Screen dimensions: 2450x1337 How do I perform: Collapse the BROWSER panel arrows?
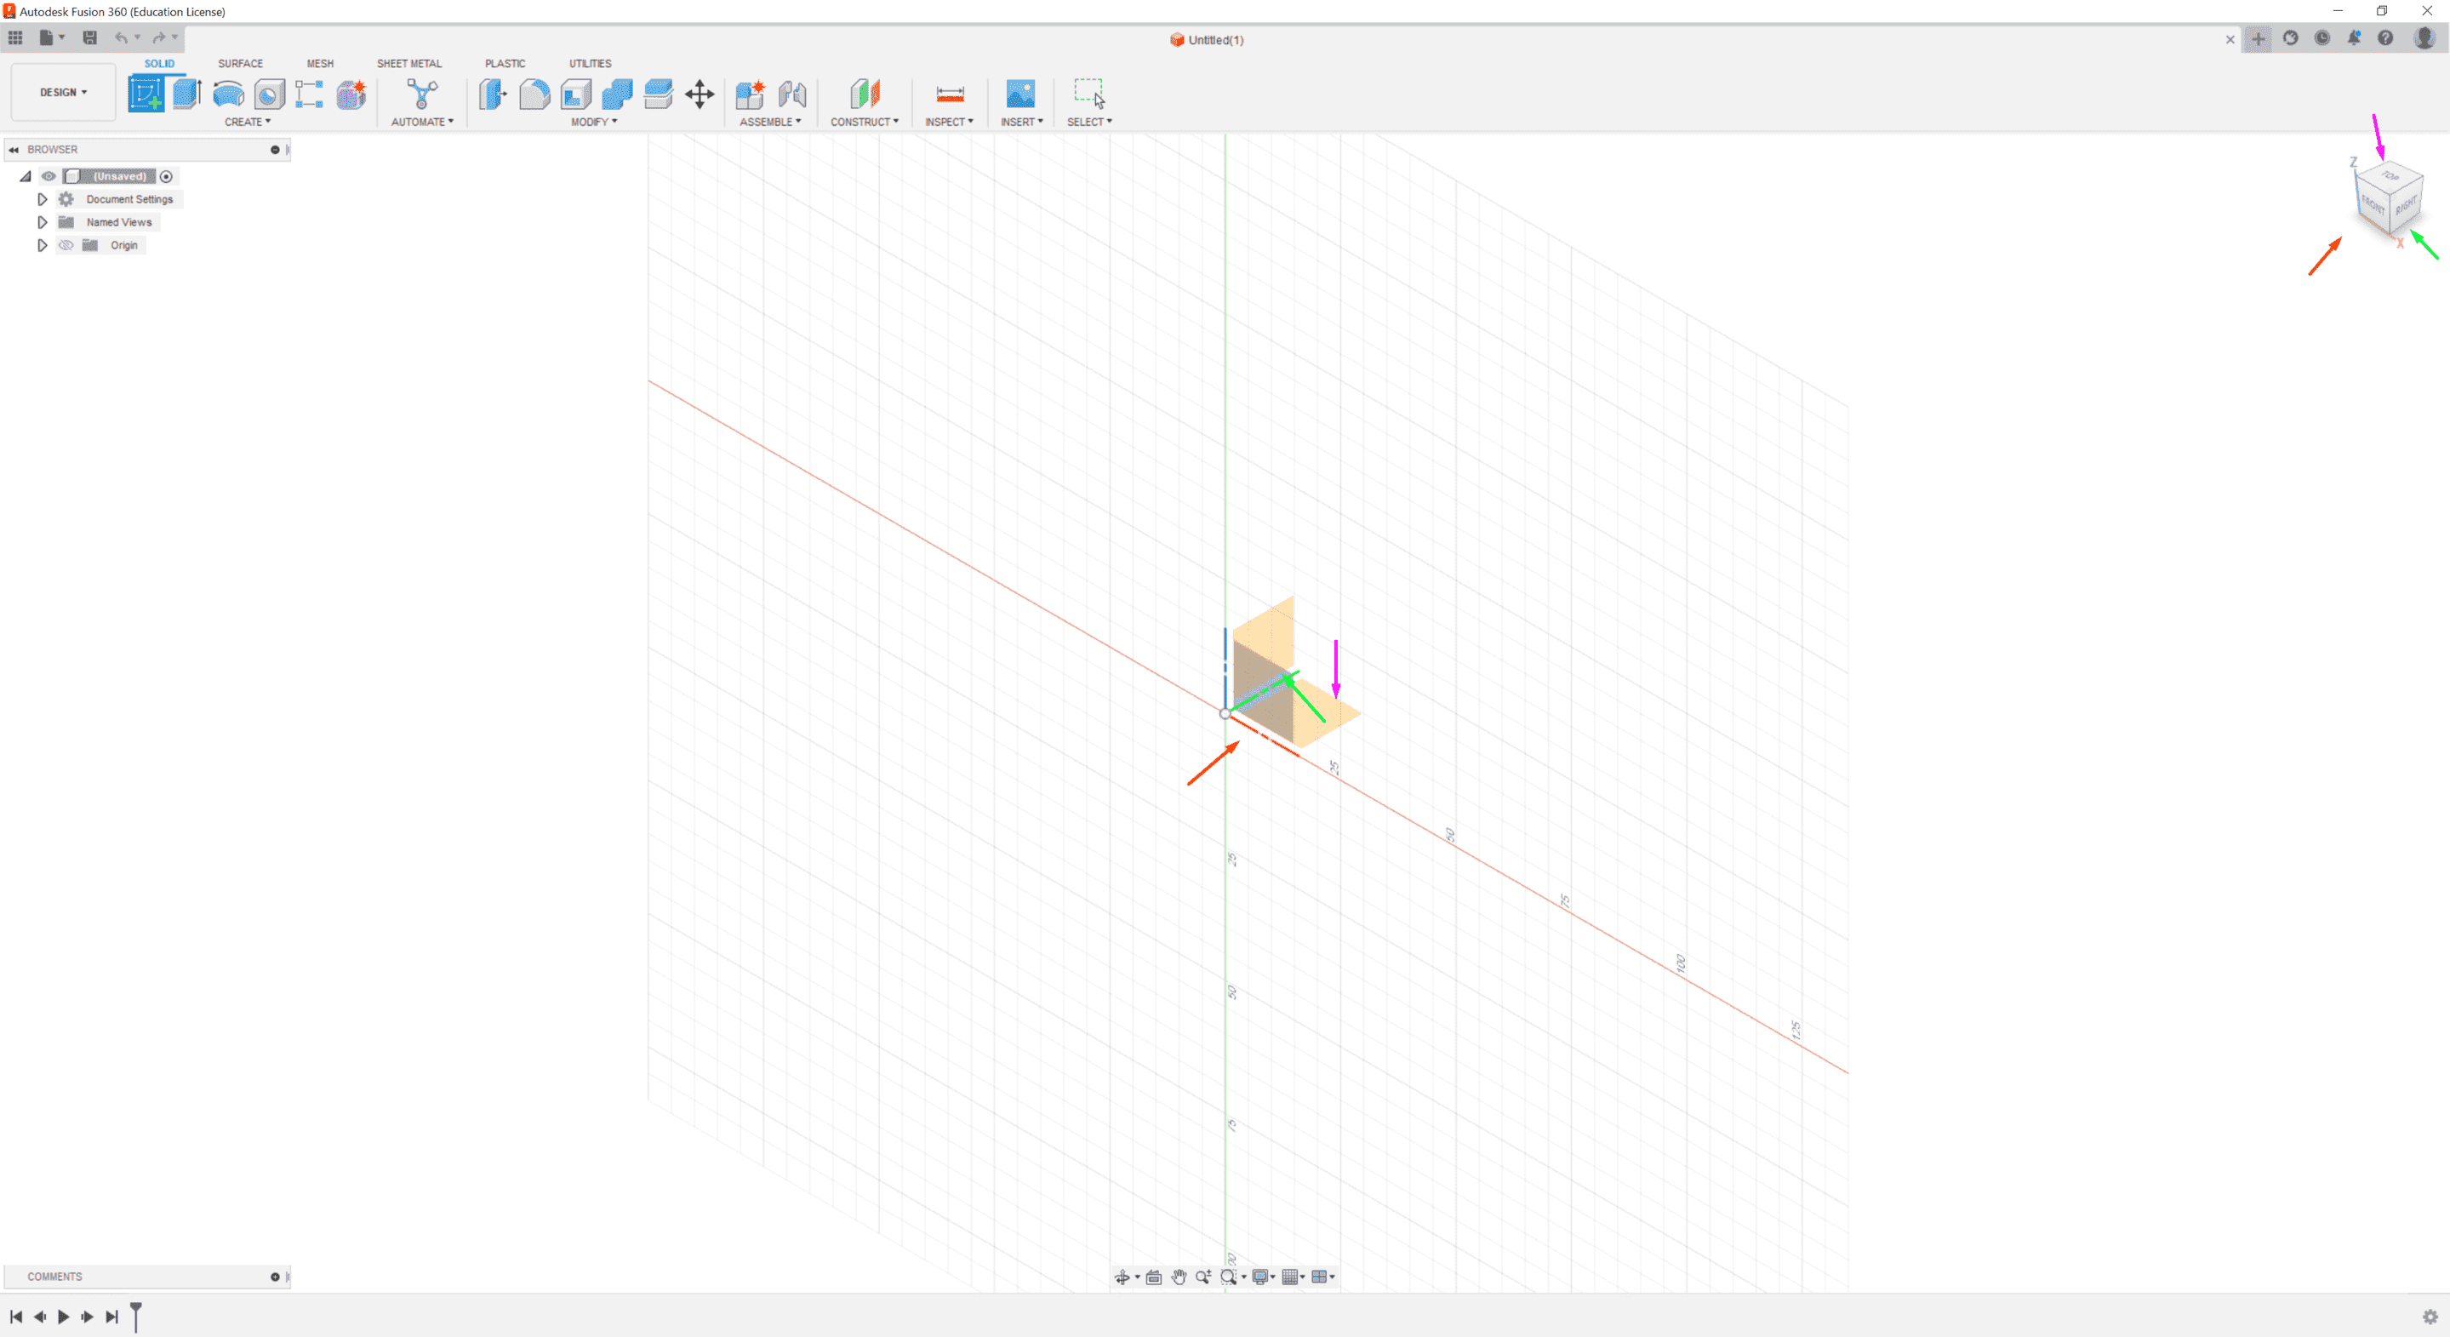click(x=14, y=151)
